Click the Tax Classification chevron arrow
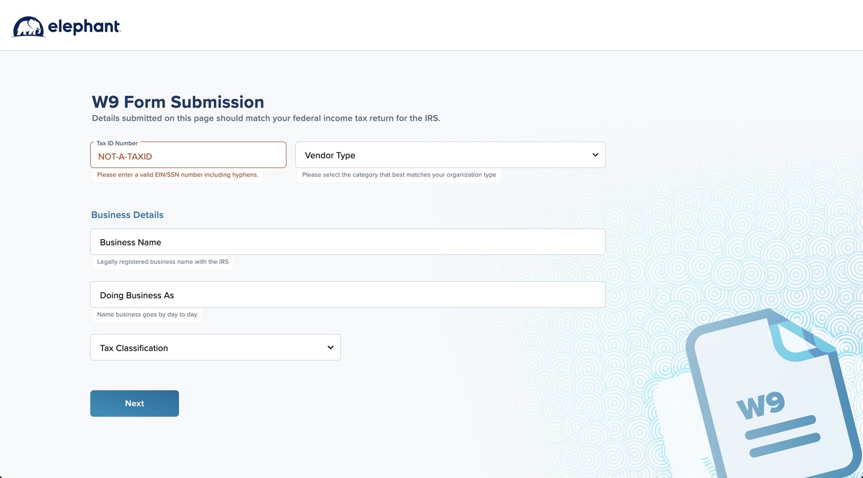Image resolution: width=863 pixels, height=478 pixels. (x=330, y=347)
